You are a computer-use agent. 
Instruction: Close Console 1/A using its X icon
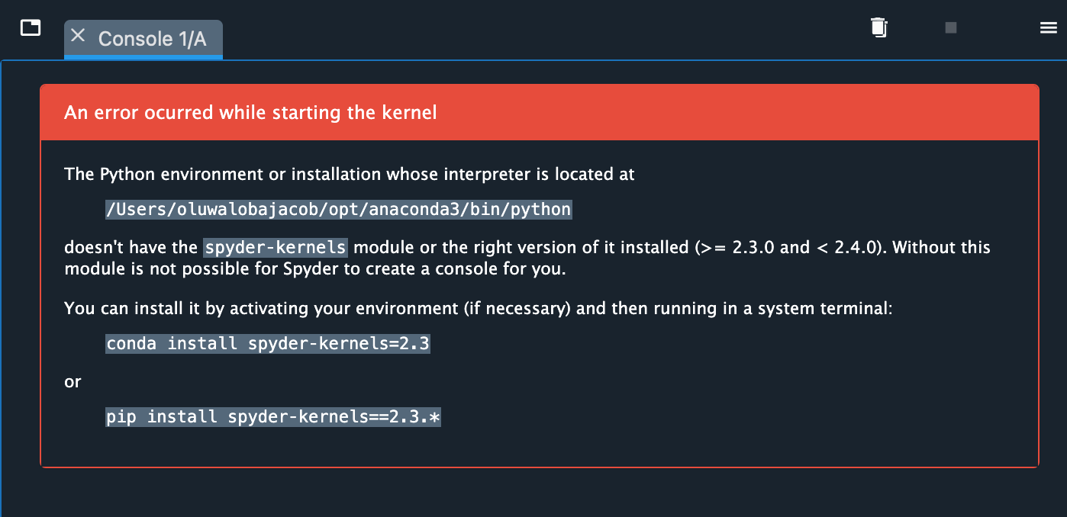click(79, 34)
